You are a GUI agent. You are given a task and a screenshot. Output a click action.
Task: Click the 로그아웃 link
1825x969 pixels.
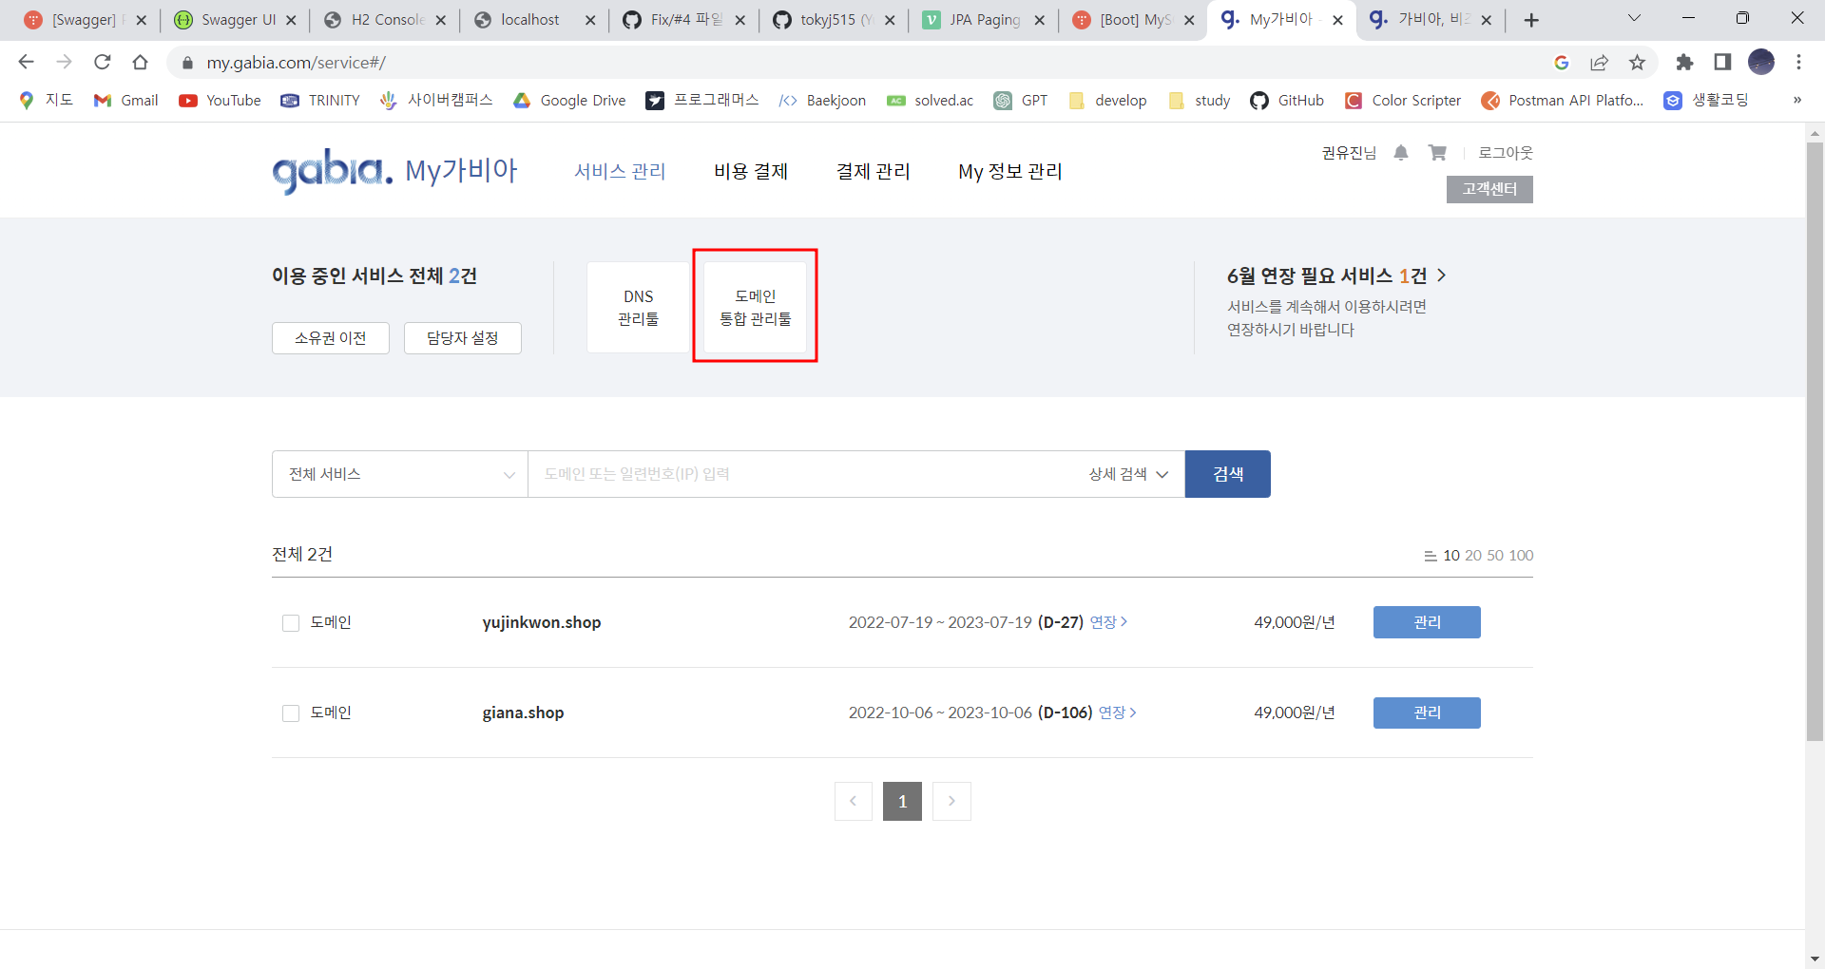point(1506,153)
